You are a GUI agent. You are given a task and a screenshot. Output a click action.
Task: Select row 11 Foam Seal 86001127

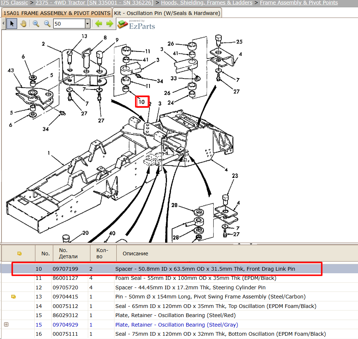coord(179,278)
